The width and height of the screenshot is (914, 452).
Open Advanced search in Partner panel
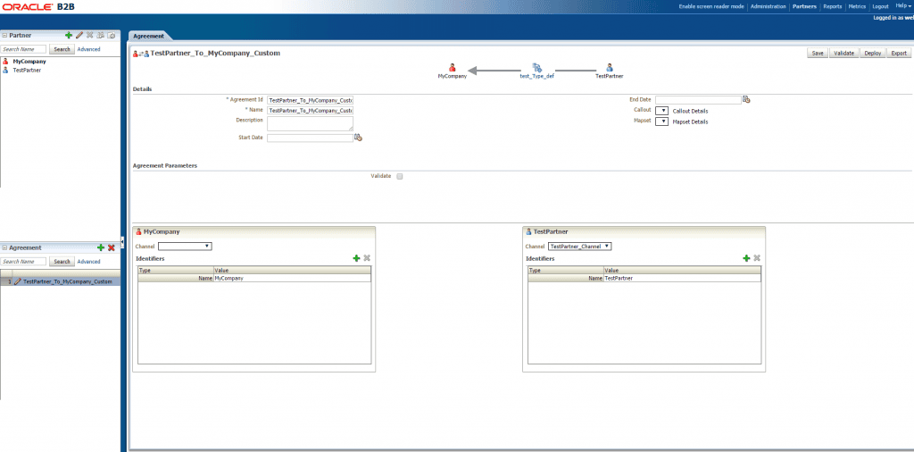pyautogui.click(x=88, y=49)
